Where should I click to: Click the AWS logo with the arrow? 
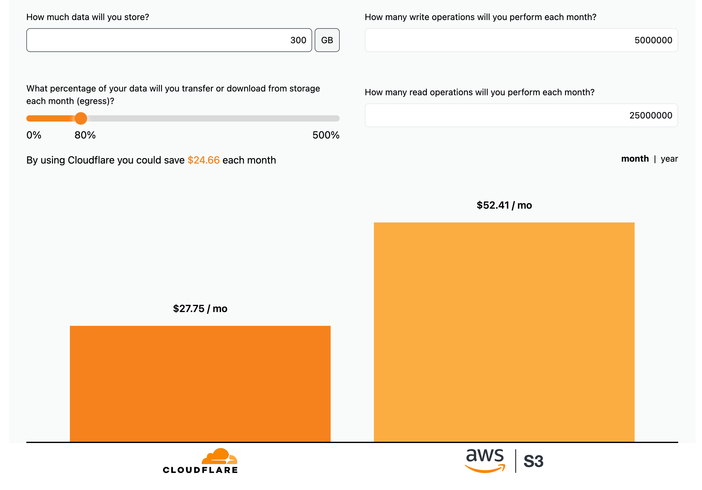(485, 460)
